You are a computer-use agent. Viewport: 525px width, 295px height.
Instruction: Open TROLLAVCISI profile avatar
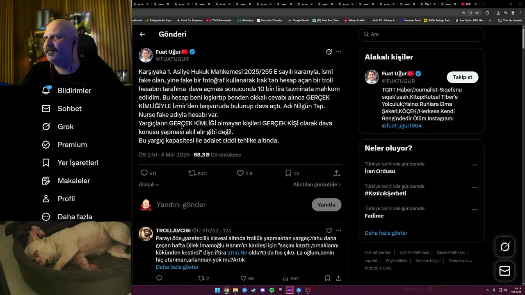tap(146, 234)
